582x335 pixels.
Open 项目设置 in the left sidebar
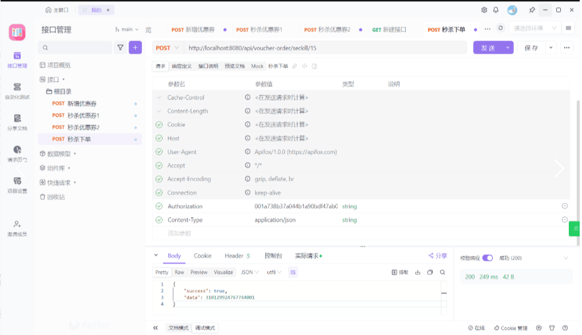pos(17,184)
